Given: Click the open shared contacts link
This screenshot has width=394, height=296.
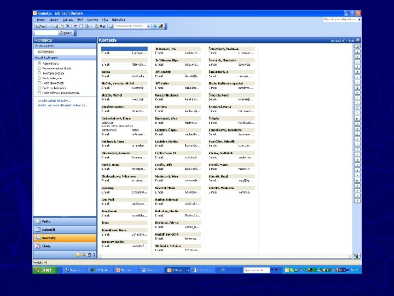Looking at the screenshot, I should point(54,101).
